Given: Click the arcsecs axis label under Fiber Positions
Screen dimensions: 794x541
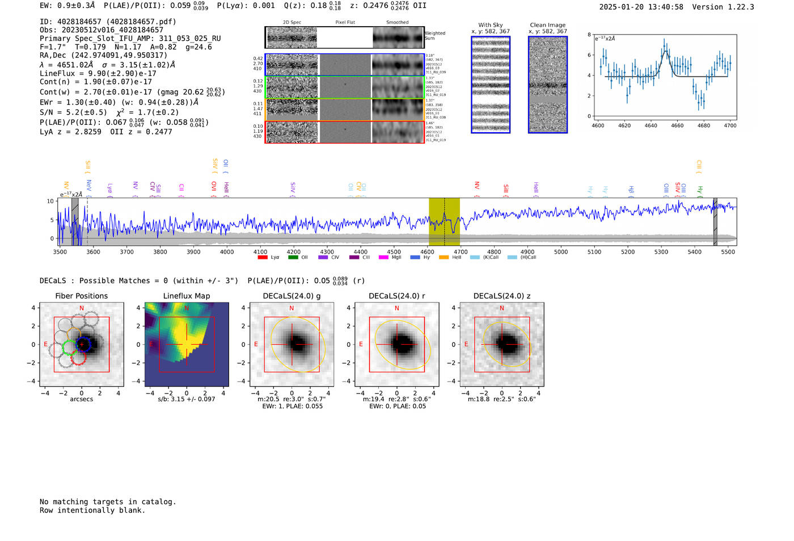Looking at the screenshot, I should tap(82, 399).
